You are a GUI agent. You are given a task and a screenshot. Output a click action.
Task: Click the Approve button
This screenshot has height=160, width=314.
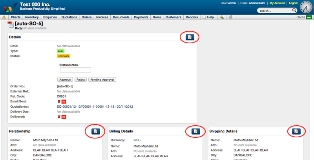(65, 80)
